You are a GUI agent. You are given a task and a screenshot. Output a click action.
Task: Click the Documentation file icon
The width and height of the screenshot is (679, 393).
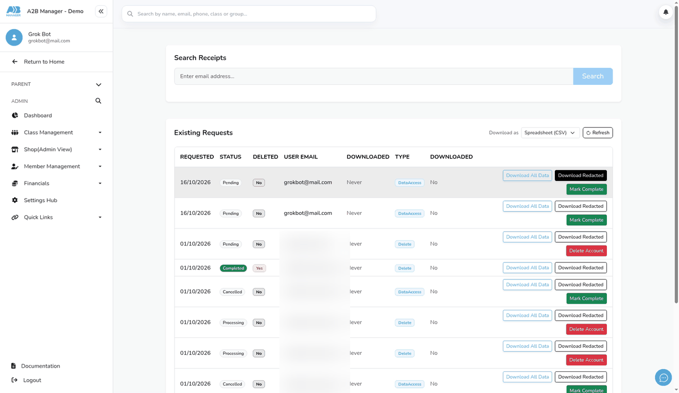pos(13,366)
